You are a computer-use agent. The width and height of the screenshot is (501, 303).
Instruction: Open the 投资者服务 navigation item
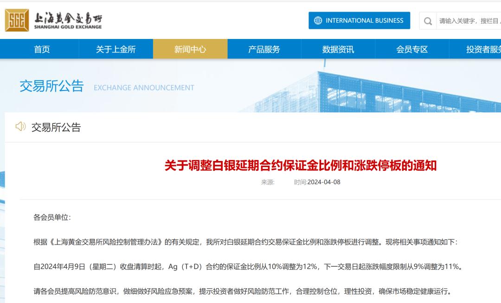482,49
